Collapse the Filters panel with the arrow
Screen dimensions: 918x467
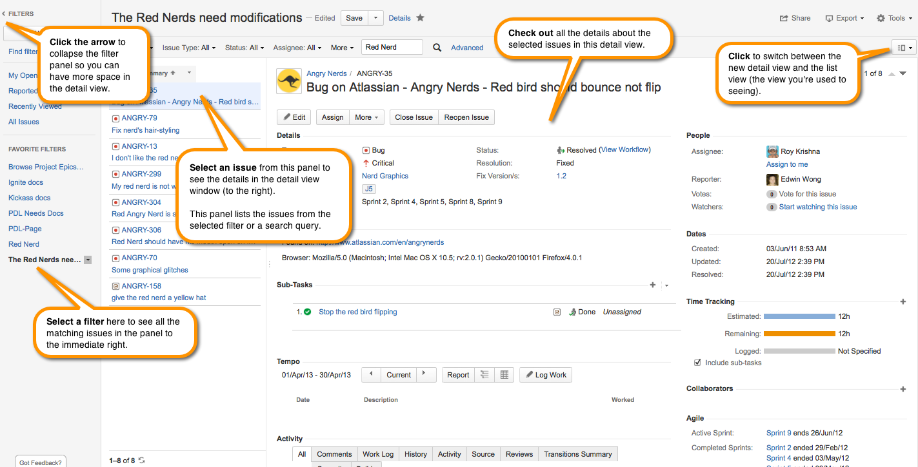click(4, 14)
